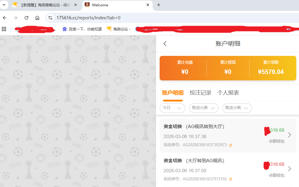Screen dimensions: 299x187
Task: Open the 百度一下 bookmark
Action: click(80, 29)
